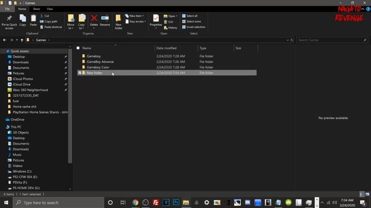The width and height of the screenshot is (371, 208).
Task: Click the Windows Start button
Action: tap(6, 203)
